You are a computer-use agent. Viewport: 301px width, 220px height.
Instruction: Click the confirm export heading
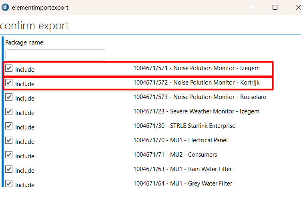[35, 26]
